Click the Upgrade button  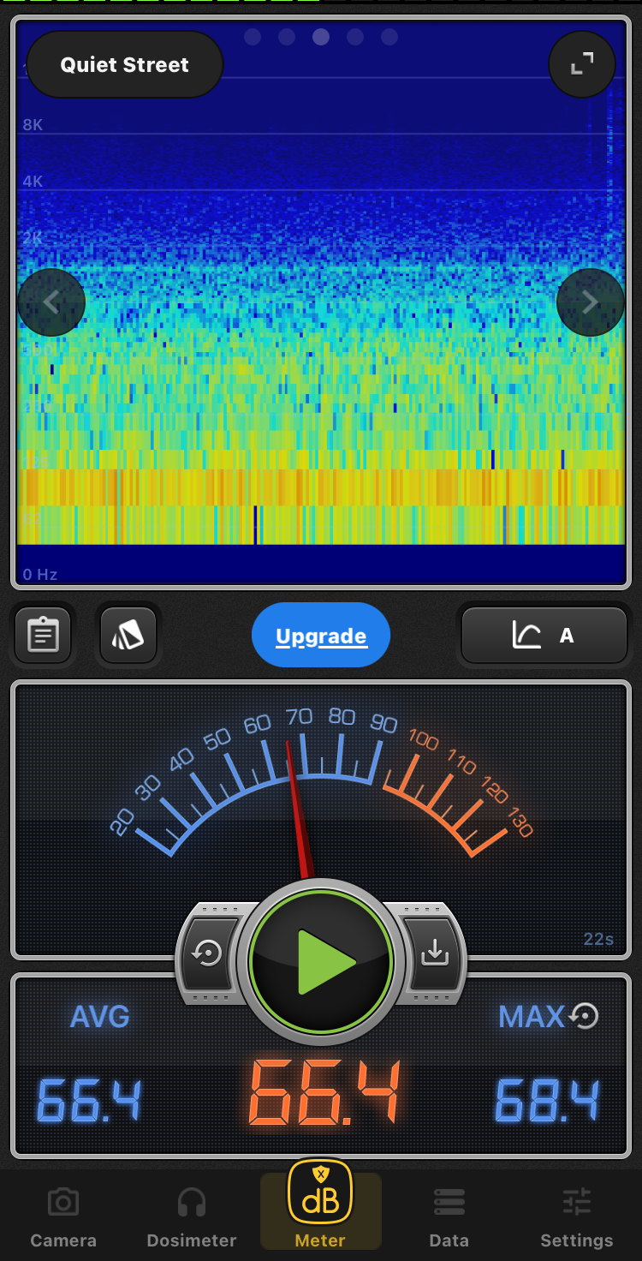[x=321, y=636]
